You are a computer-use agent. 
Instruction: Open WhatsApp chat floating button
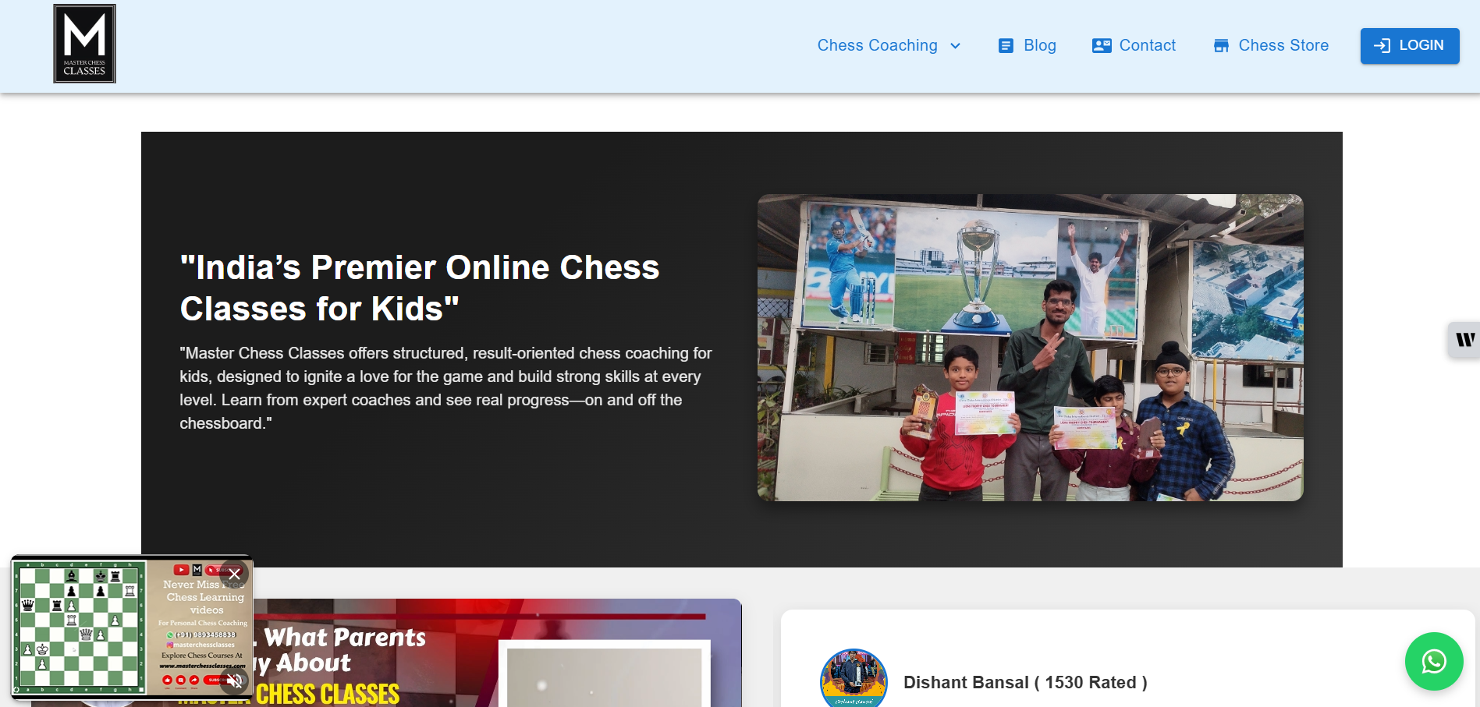[1433, 661]
